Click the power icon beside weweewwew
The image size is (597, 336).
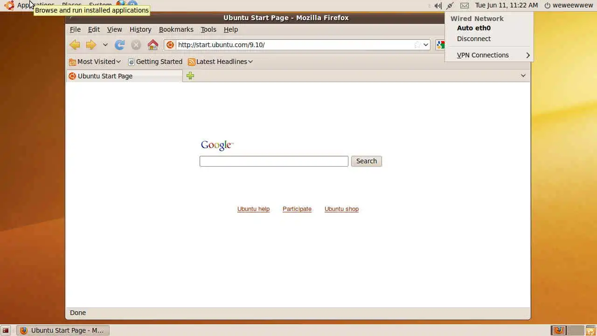pyautogui.click(x=548, y=6)
